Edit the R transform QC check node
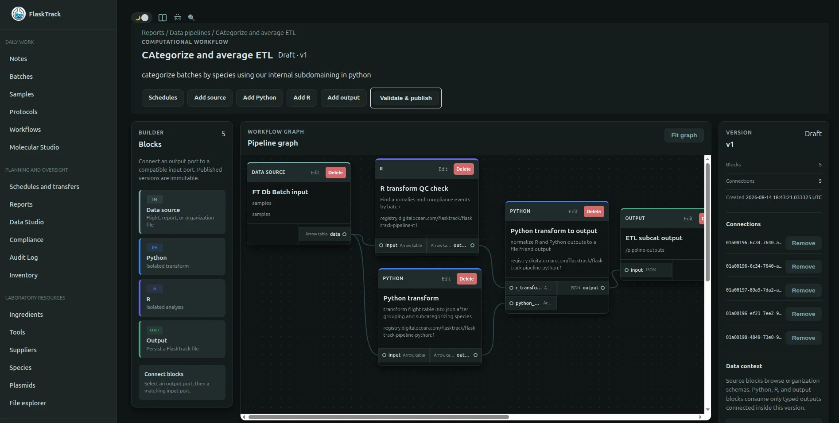 coord(443,169)
